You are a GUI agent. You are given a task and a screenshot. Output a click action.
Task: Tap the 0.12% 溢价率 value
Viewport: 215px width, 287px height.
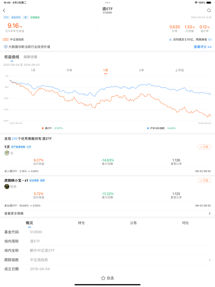205,27
